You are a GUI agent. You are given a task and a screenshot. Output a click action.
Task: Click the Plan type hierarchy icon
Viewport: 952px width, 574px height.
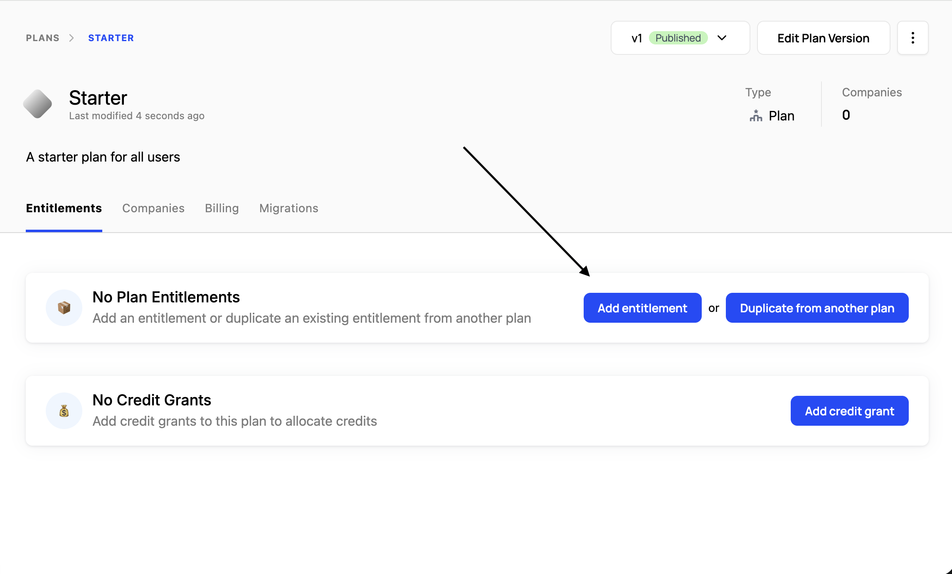click(x=756, y=115)
